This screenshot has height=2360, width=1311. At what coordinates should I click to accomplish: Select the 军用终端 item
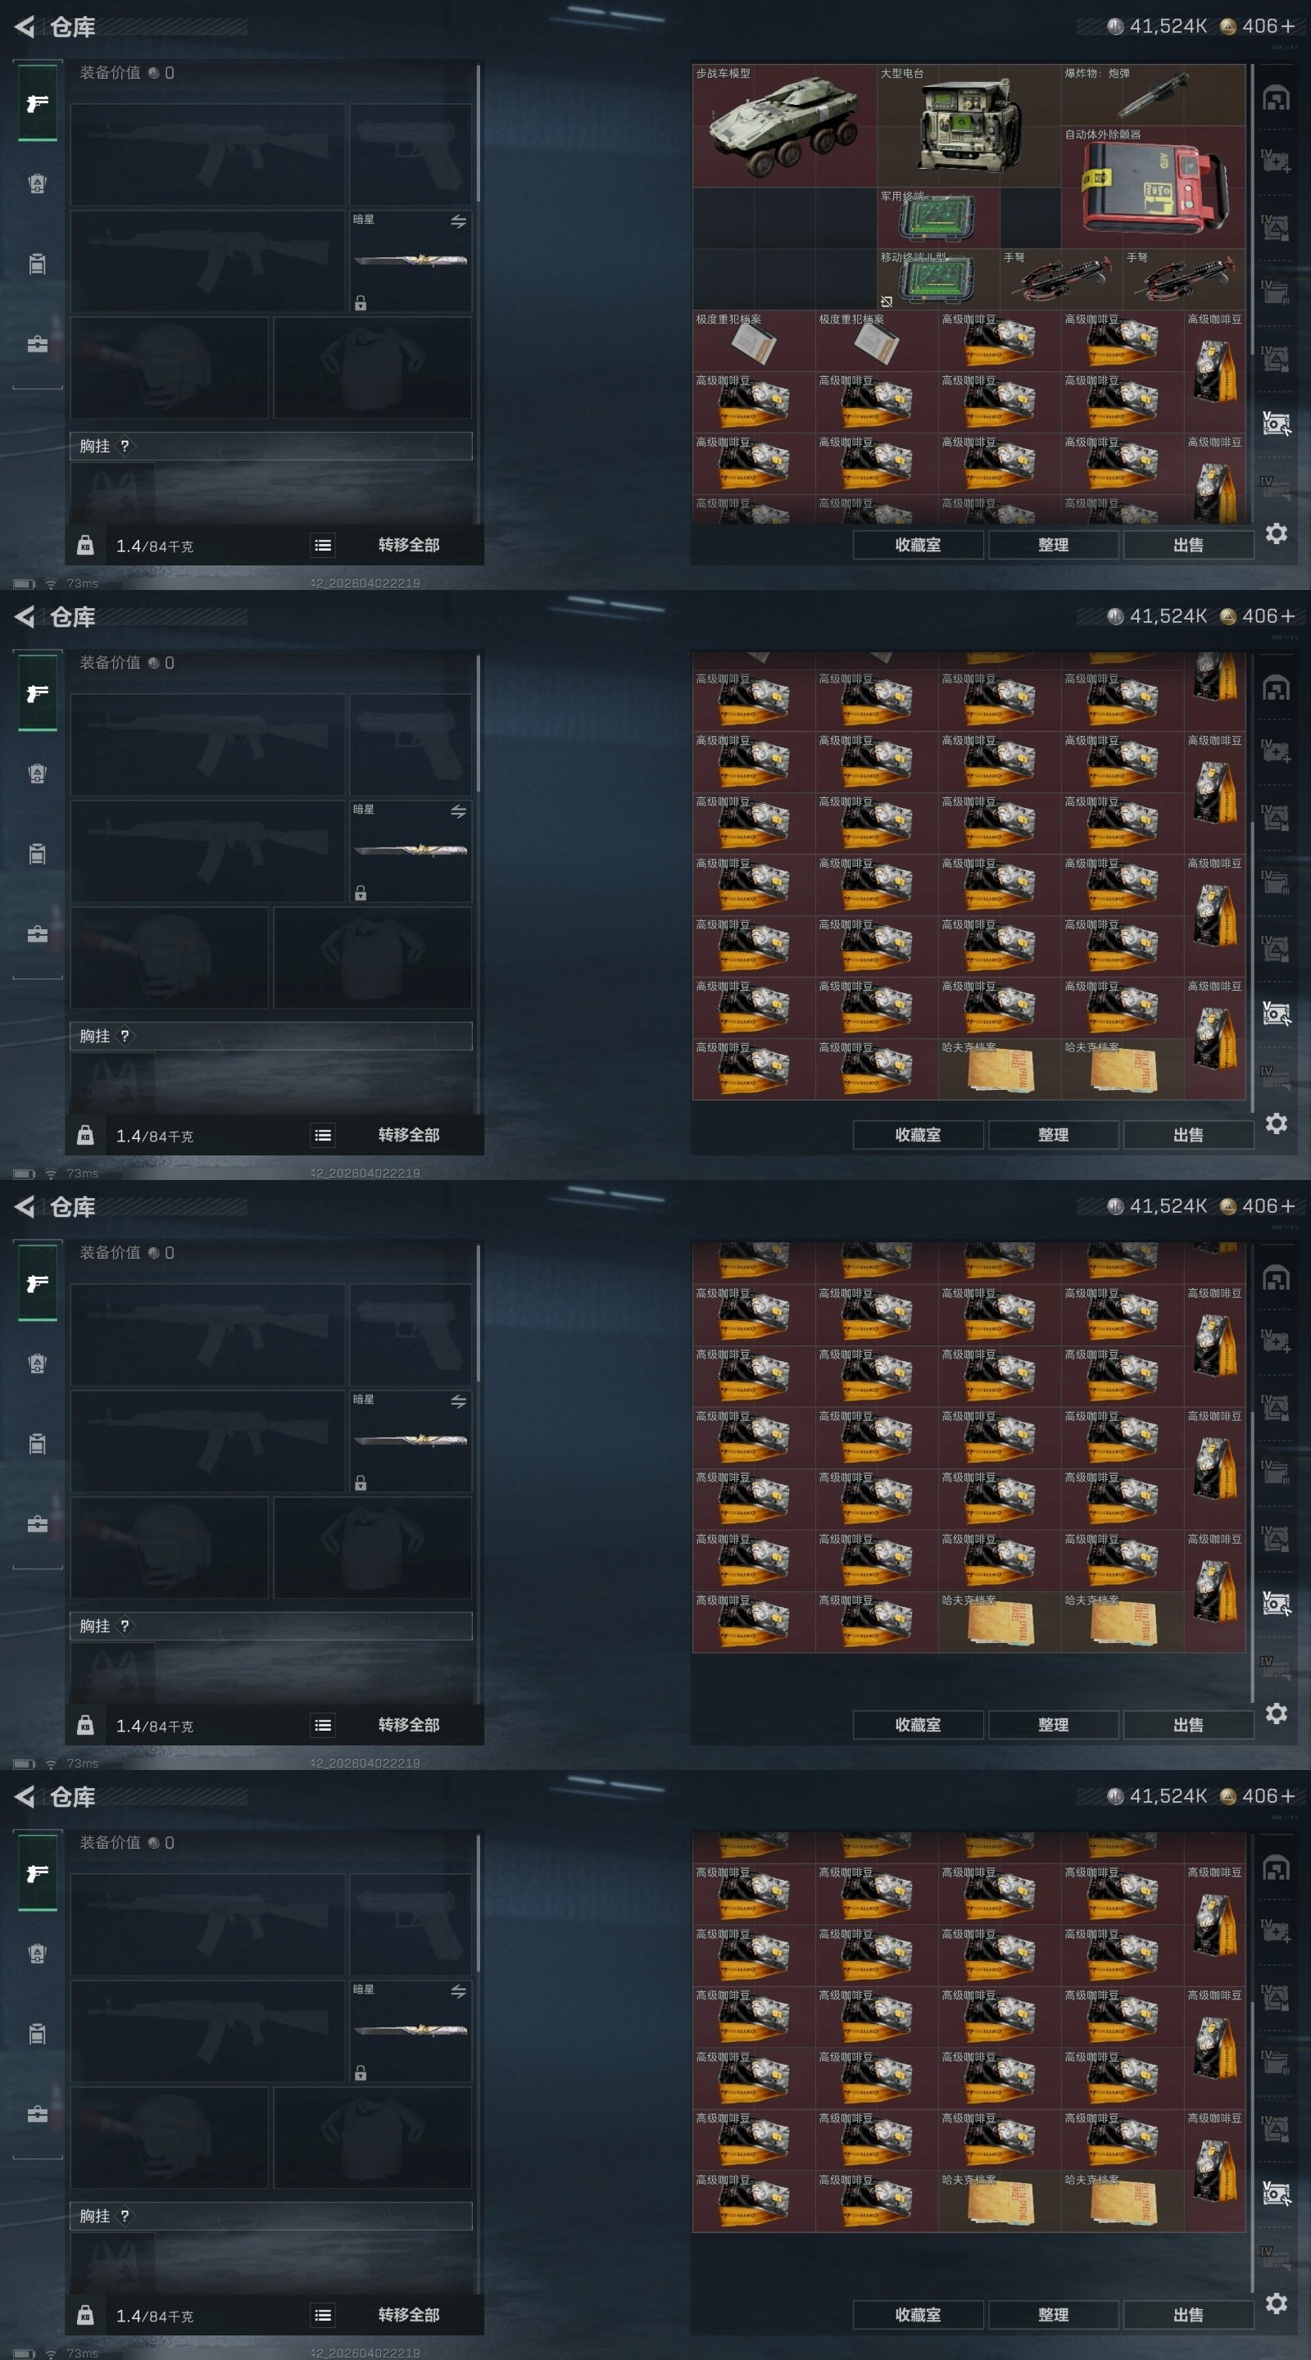point(938,218)
